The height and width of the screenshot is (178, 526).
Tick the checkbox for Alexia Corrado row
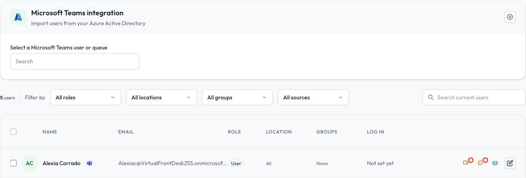click(13, 163)
